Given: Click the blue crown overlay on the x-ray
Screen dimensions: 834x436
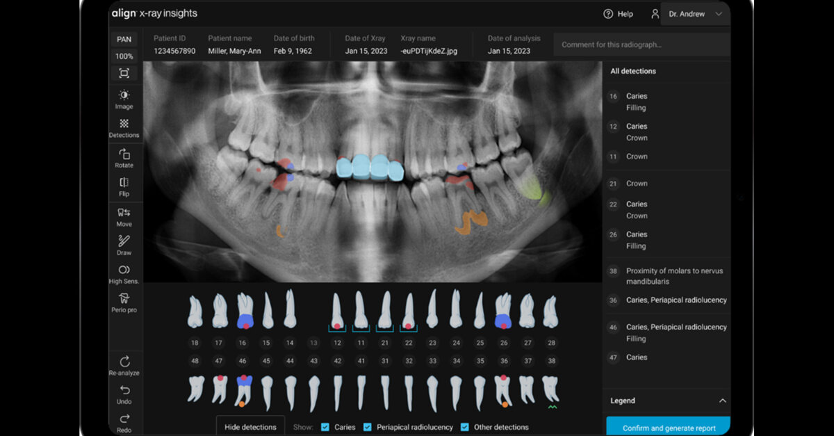Looking at the screenshot, I should (x=370, y=167).
